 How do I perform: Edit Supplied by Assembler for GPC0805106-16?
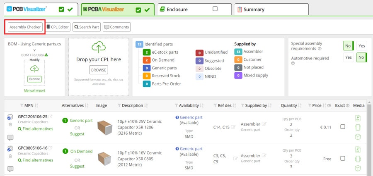tap(264, 155)
